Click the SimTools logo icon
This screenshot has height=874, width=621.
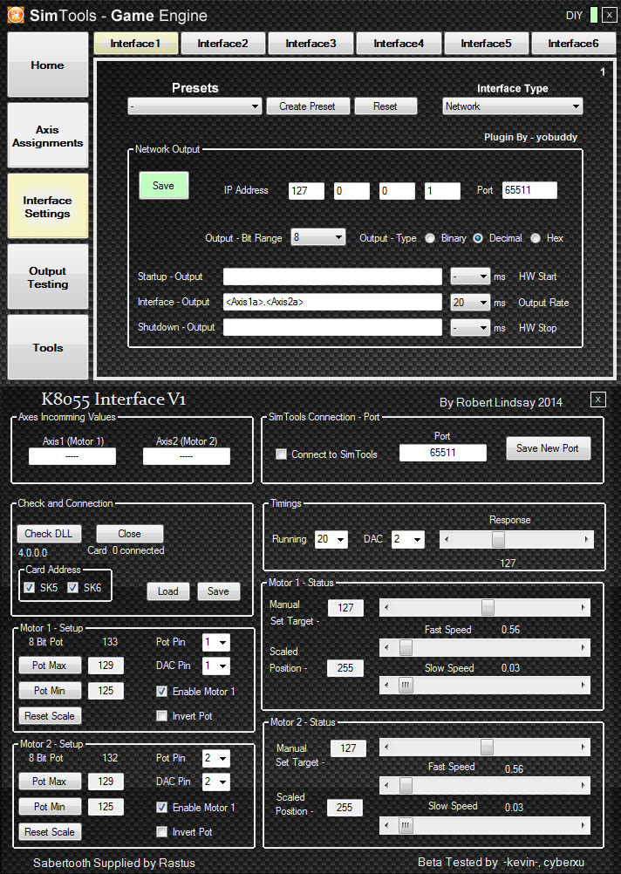coord(15,15)
